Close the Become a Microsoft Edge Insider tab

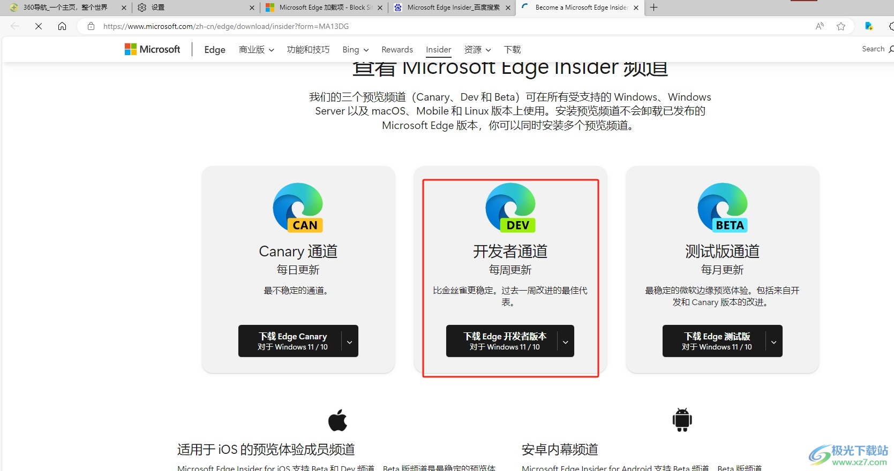tap(636, 7)
